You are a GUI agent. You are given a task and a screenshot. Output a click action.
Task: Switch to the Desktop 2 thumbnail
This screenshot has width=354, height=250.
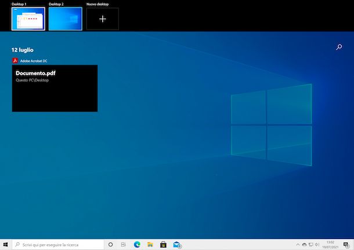tap(66, 19)
